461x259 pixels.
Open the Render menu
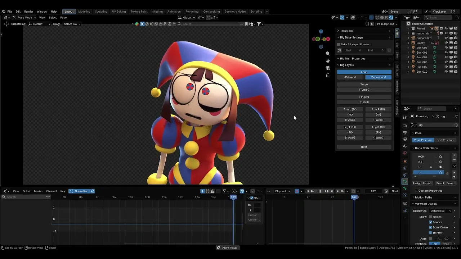28,12
